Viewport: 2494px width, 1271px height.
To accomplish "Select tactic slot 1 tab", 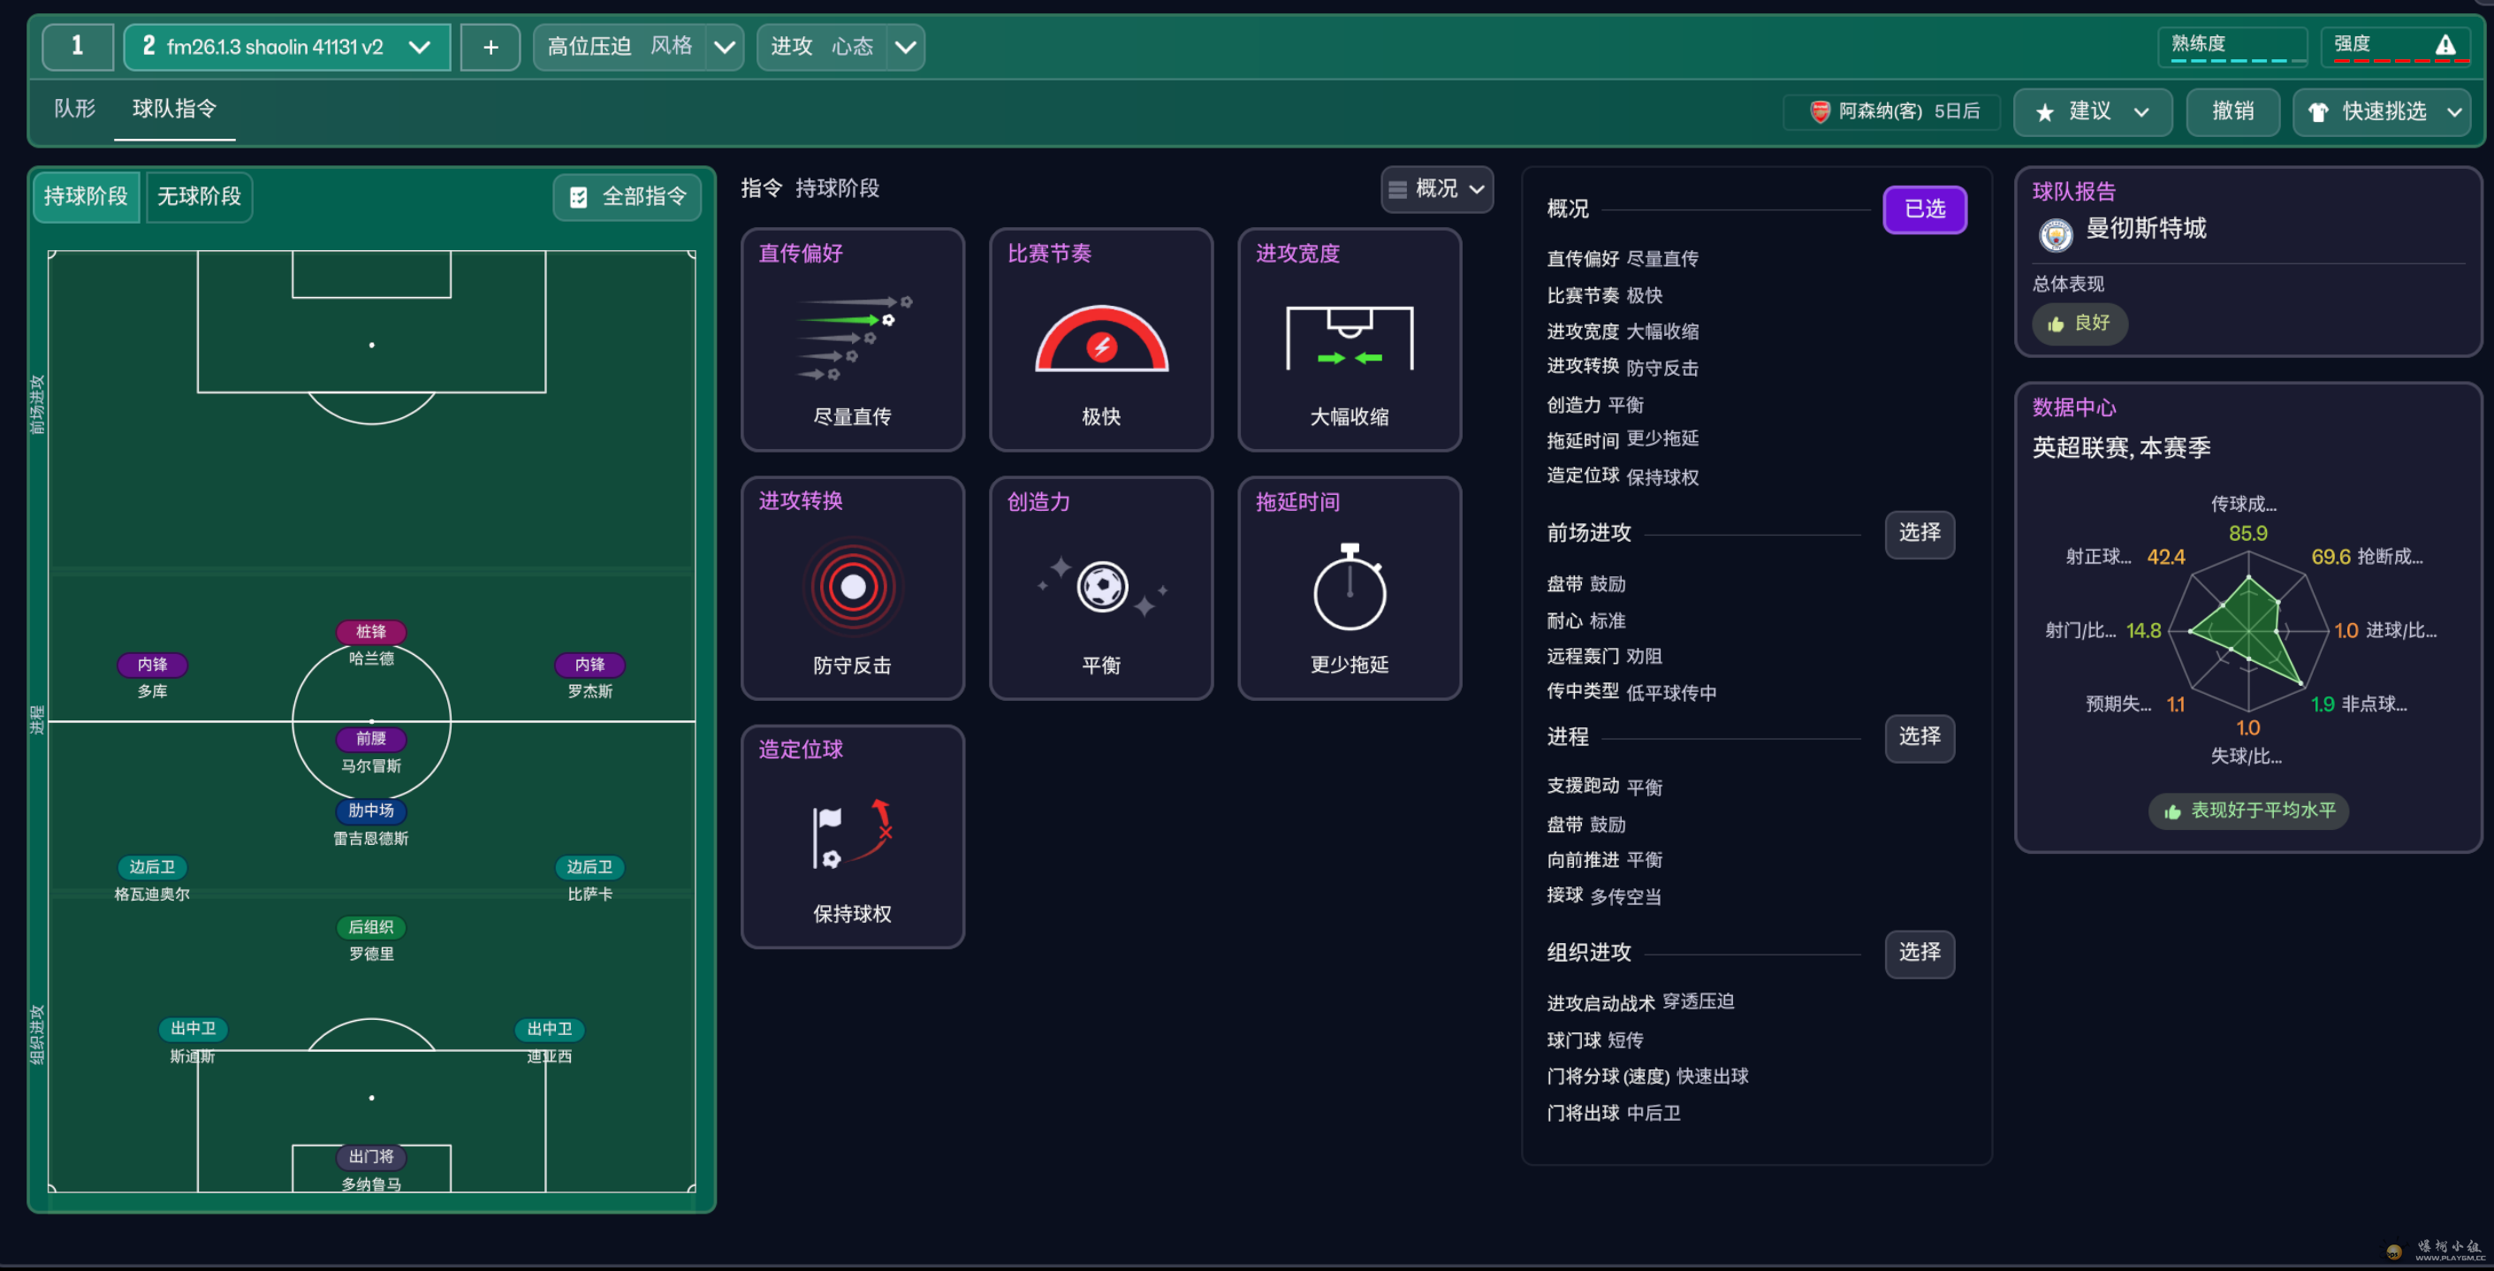I will [78, 47].
